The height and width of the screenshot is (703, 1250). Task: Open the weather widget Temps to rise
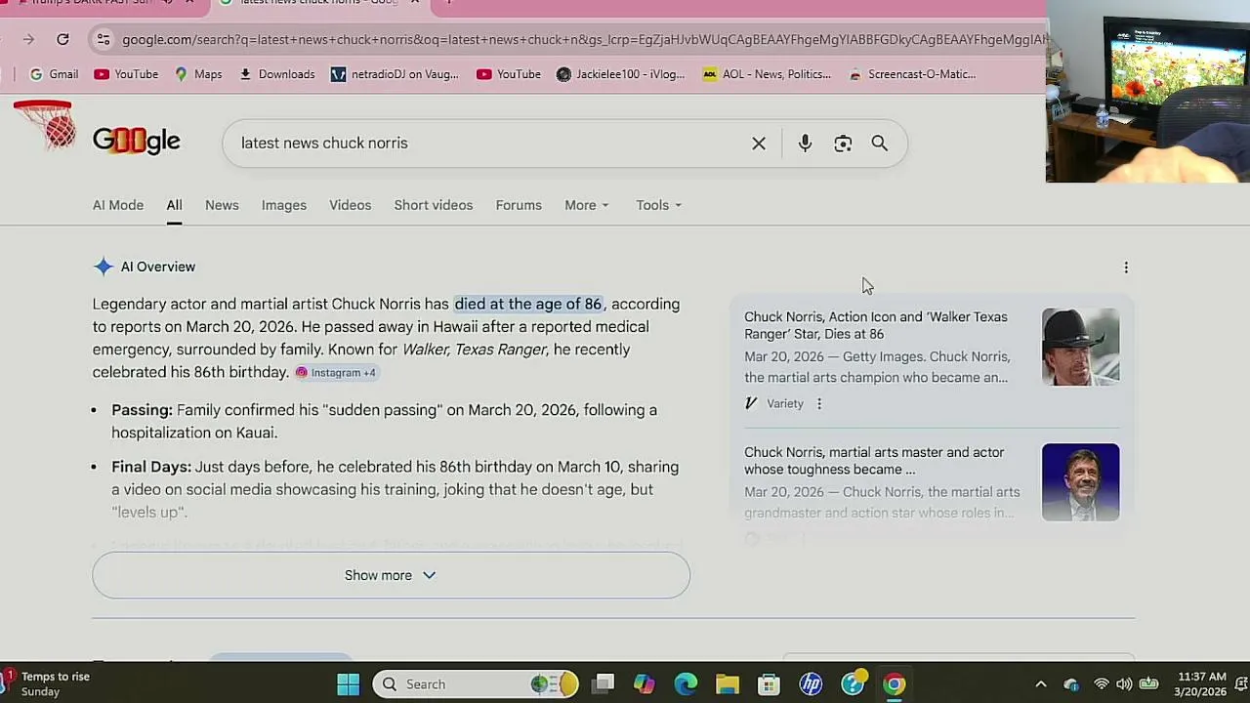click(46, 683)
